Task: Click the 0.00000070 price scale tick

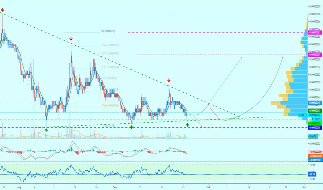Action: [315, 7]
